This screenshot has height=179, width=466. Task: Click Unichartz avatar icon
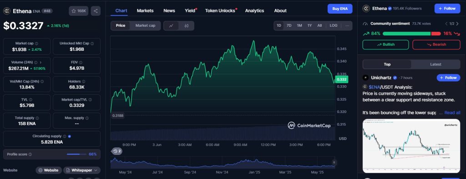365,78
